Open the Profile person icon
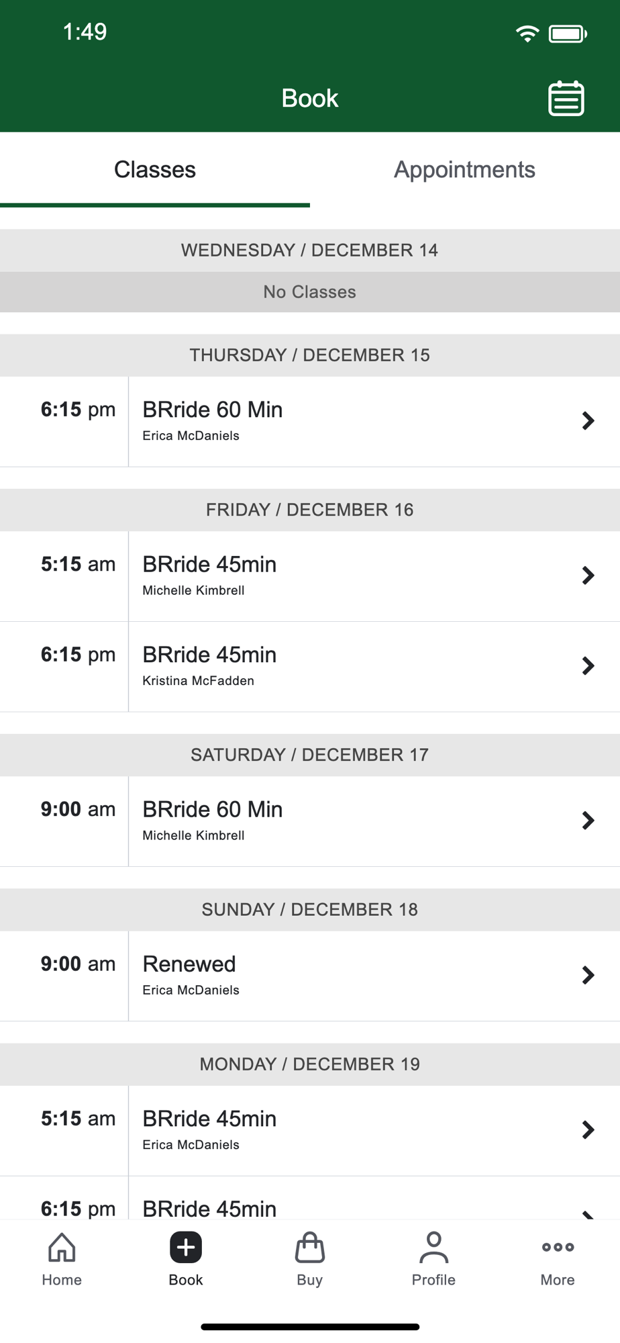Image resolution: width=620 pixels, height=1343 pixels. pos(433,1248)
